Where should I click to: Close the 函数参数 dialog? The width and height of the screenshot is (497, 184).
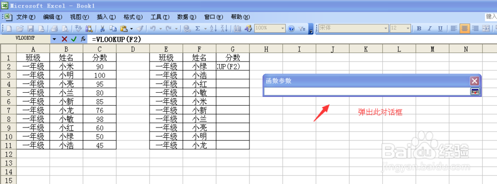point(475,81)
